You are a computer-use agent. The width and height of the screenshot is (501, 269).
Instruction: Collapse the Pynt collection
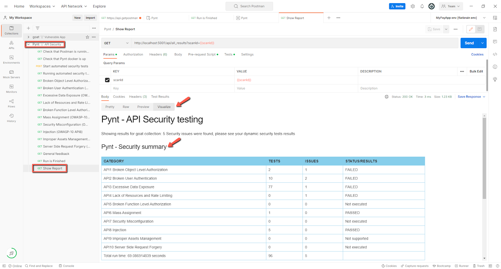click(28, 44)
